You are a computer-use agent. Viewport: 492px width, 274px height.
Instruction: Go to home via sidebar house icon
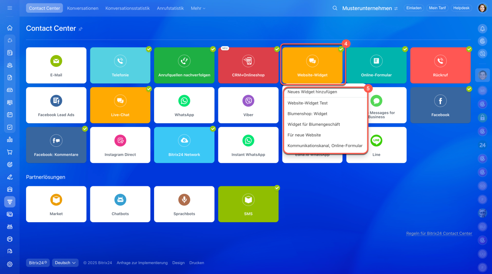pos(10,28)
